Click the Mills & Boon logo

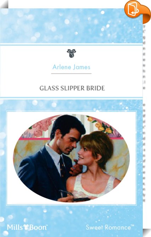click(x=27, y=227)
